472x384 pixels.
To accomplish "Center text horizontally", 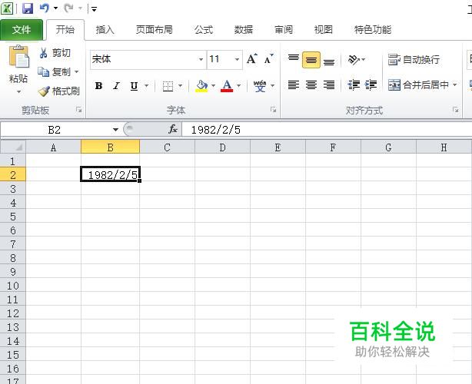I will 311,84.
